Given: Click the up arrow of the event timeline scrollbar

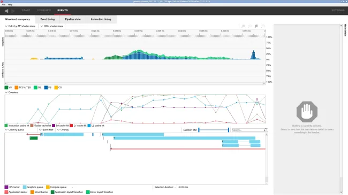Looking at the screenshot, I should point(267,134).
